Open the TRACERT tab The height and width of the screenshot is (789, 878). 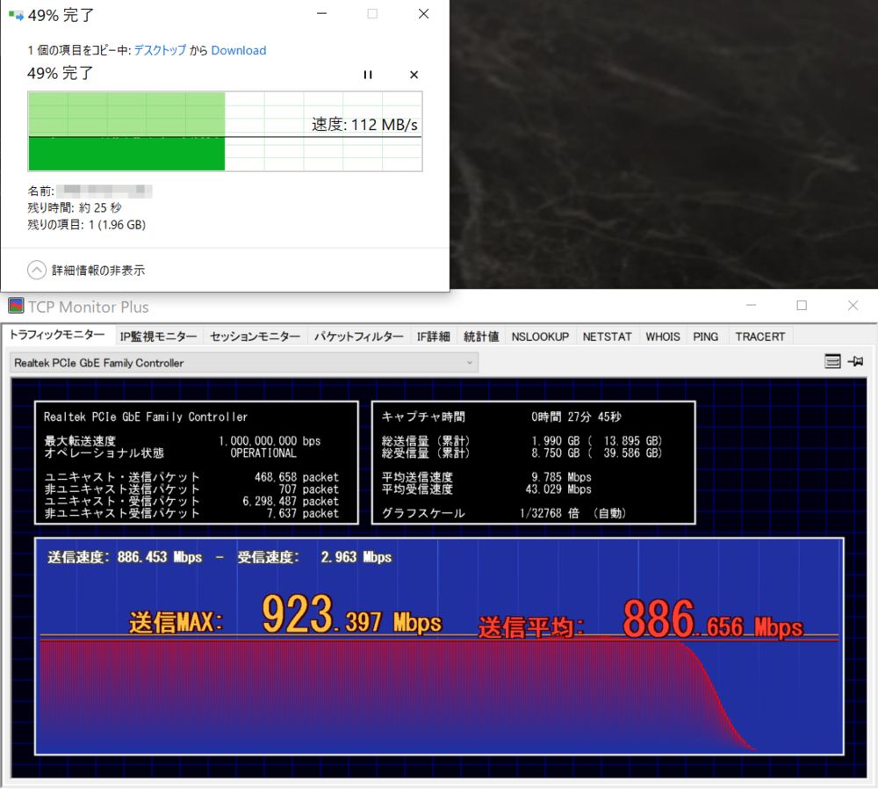point(760,337)
